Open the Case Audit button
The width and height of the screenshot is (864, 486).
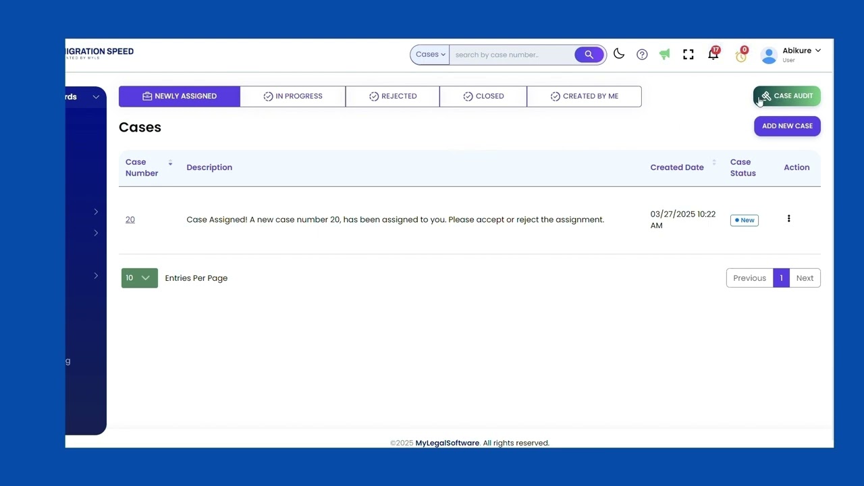coord(787,96)
